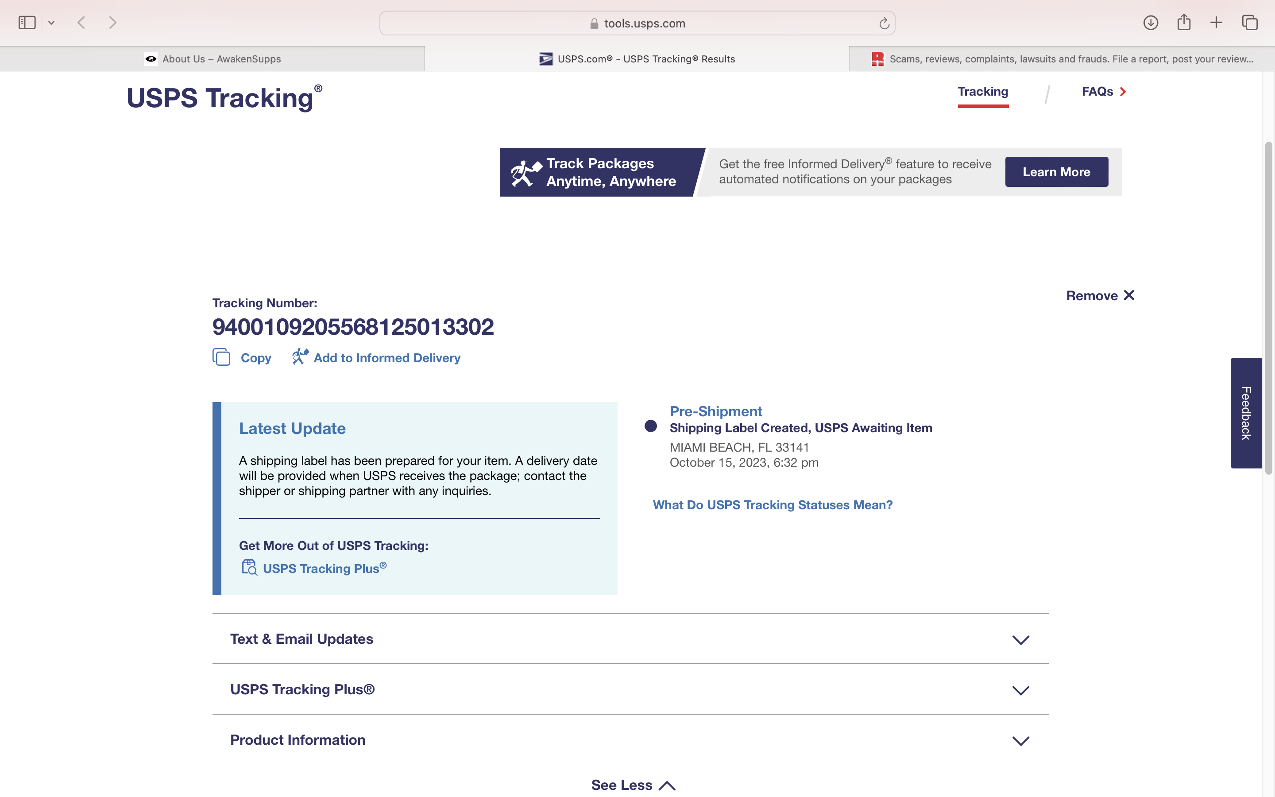Click the USPS Tracking page title
Image resolution: width=1275 pixels, height=797 pixels.
(224, 98)
